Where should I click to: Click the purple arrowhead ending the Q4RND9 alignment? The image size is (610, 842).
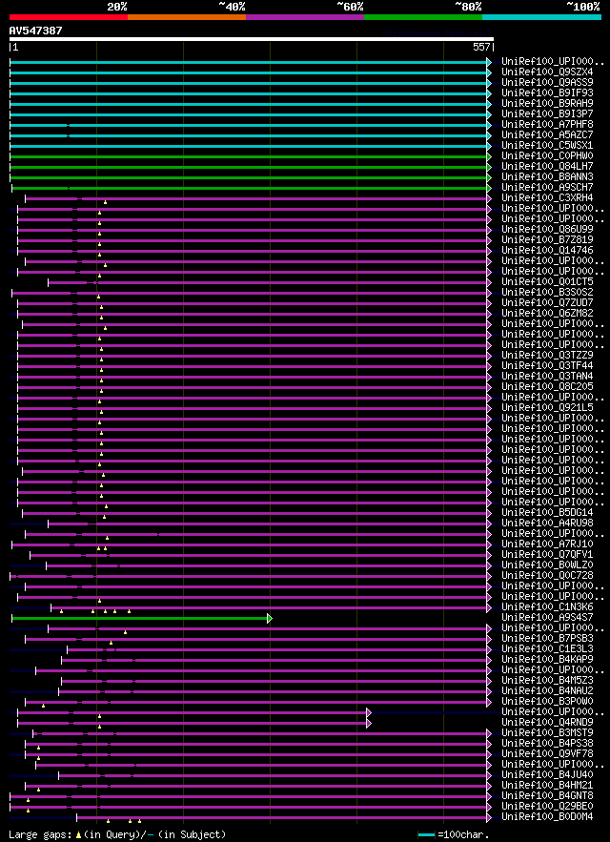[x=369, y=724]
